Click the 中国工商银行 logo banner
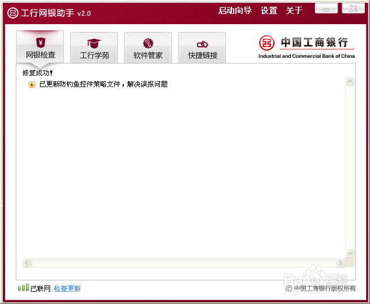Viewport: 370px width, 304px height. (x=306, y=47)
